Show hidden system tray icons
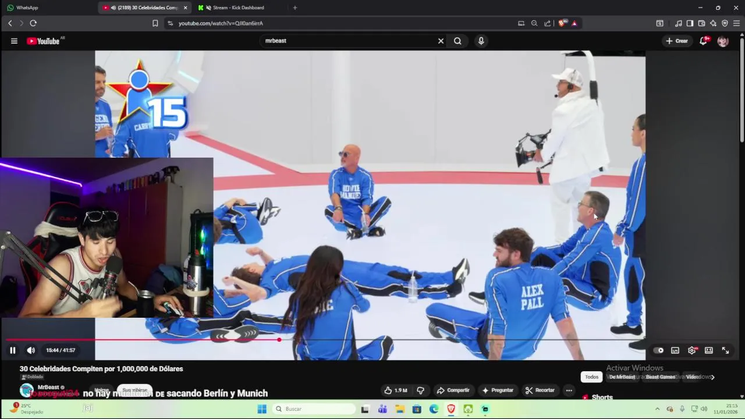 [x=657, y=409]
